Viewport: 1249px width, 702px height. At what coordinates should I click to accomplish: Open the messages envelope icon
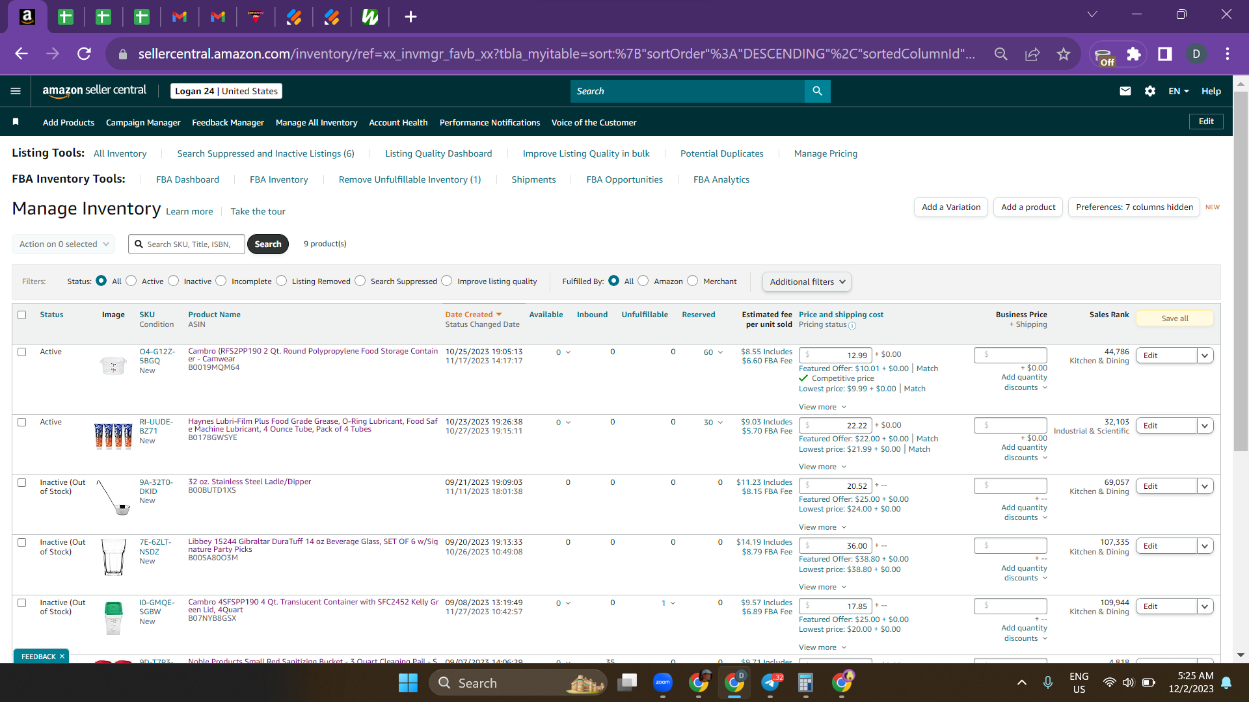pos(1125,91)
